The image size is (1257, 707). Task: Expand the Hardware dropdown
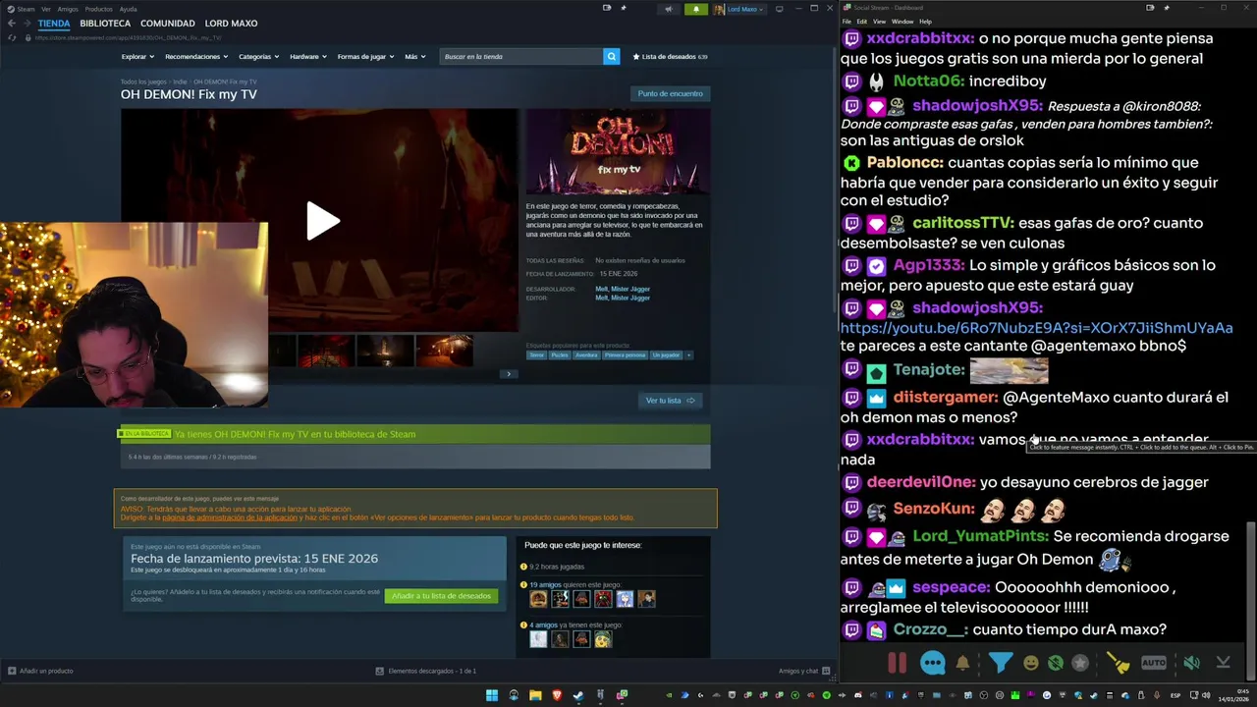tap(307, 56)
